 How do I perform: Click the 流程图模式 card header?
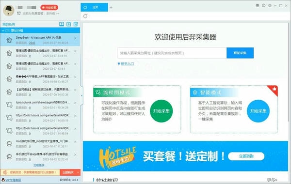point(118,92)
